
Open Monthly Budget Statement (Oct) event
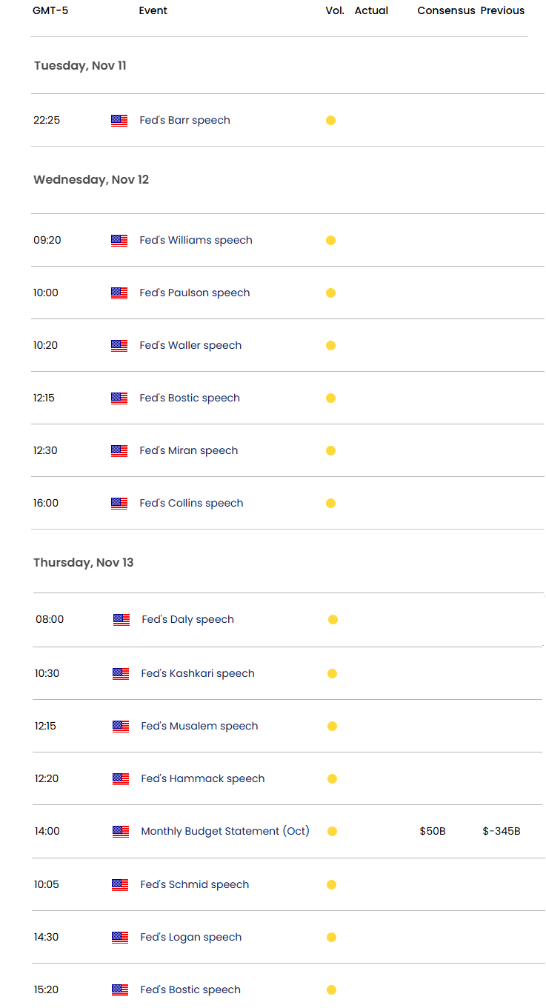pyautogui.click(x=224, y=832)
